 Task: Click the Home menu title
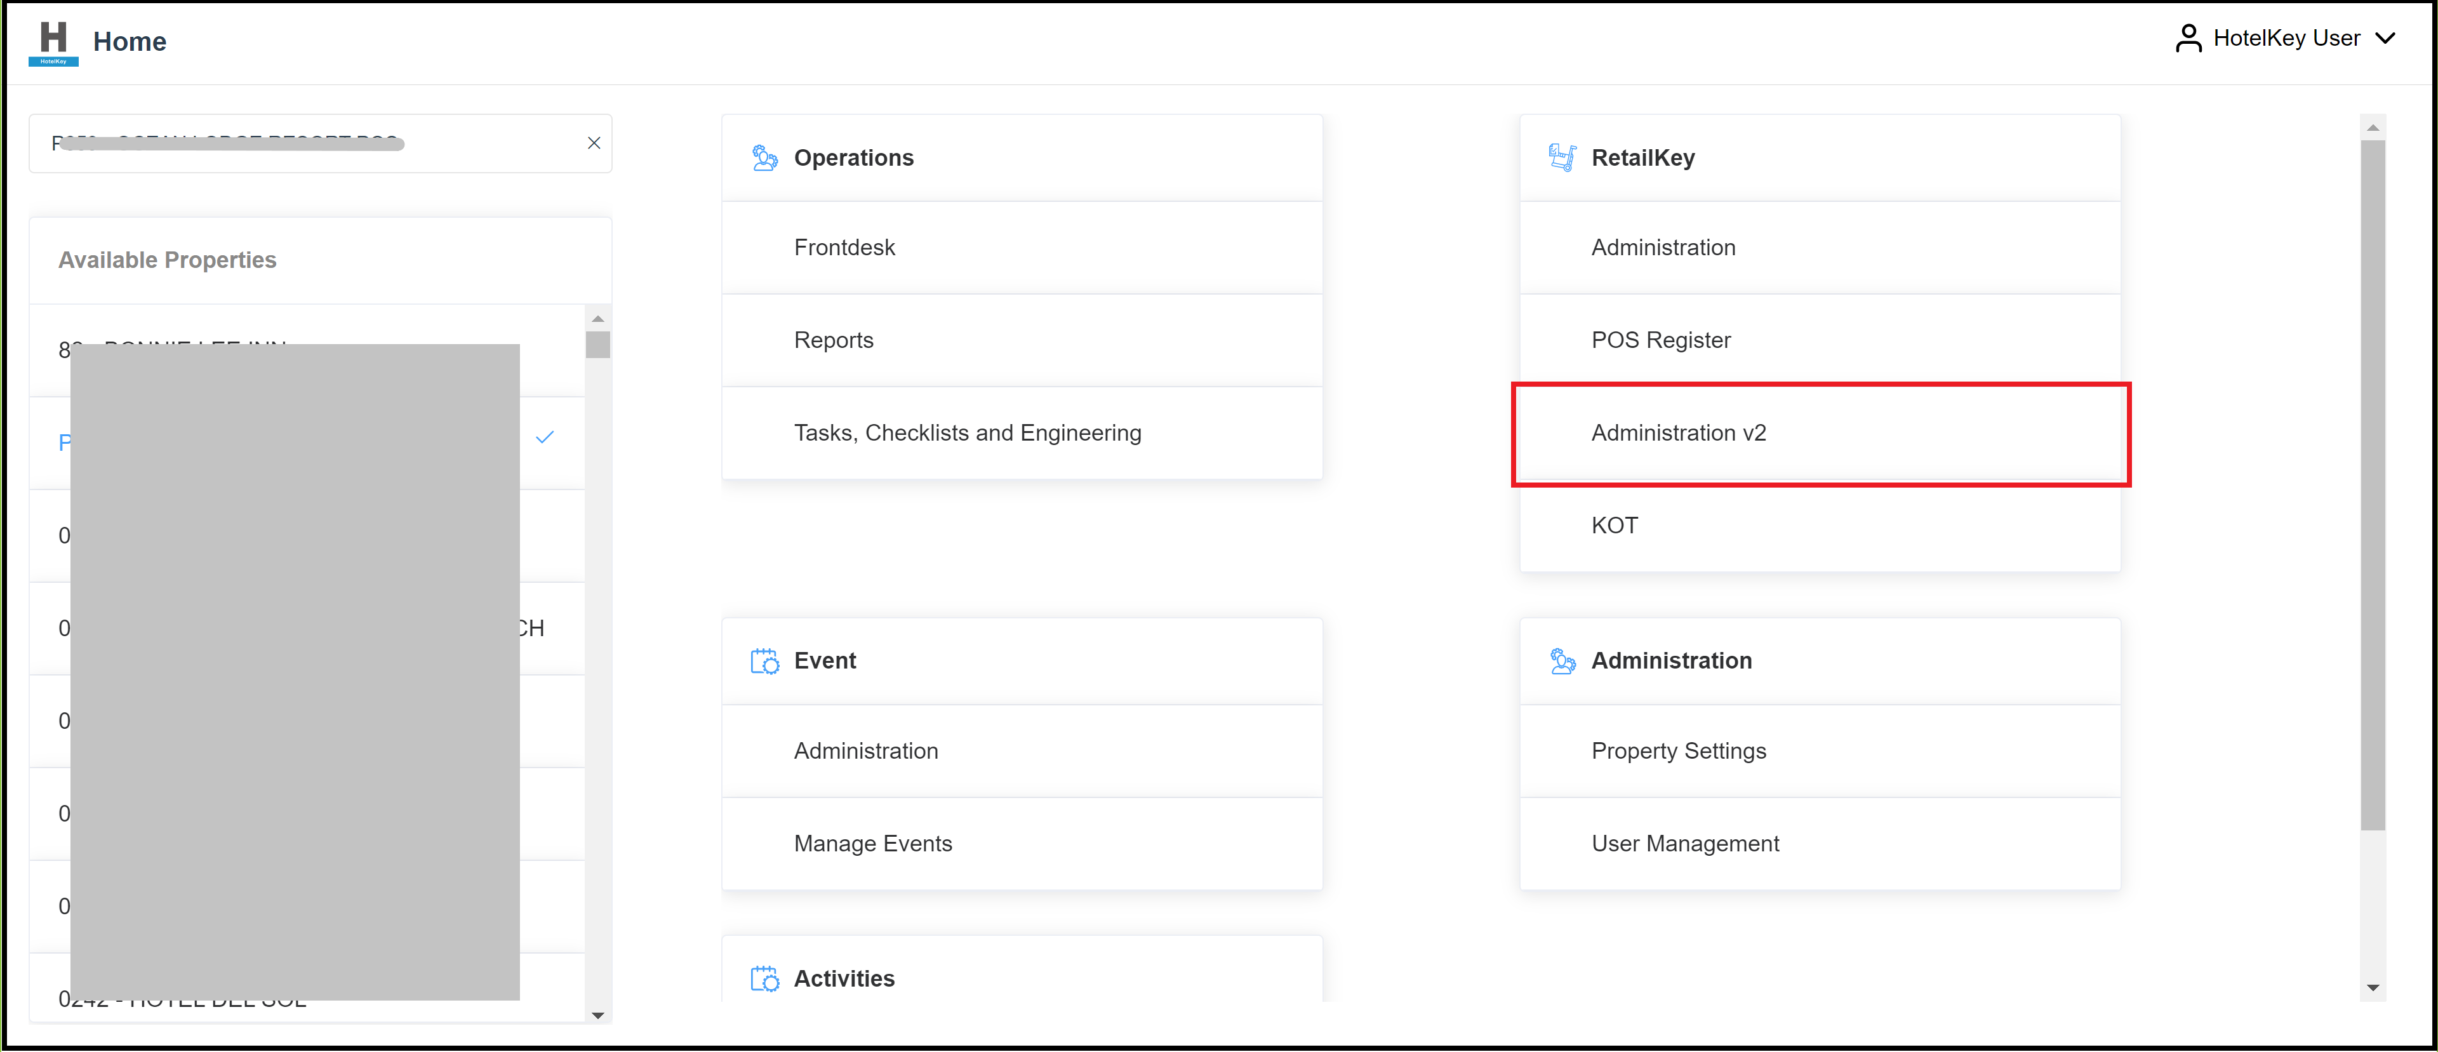[130, 41]
